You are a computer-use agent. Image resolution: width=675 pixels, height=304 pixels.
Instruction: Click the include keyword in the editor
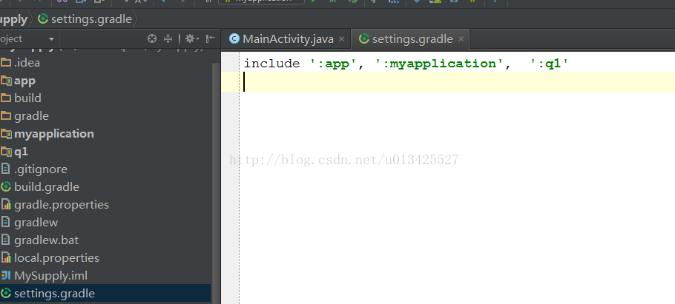coord(271,64)
